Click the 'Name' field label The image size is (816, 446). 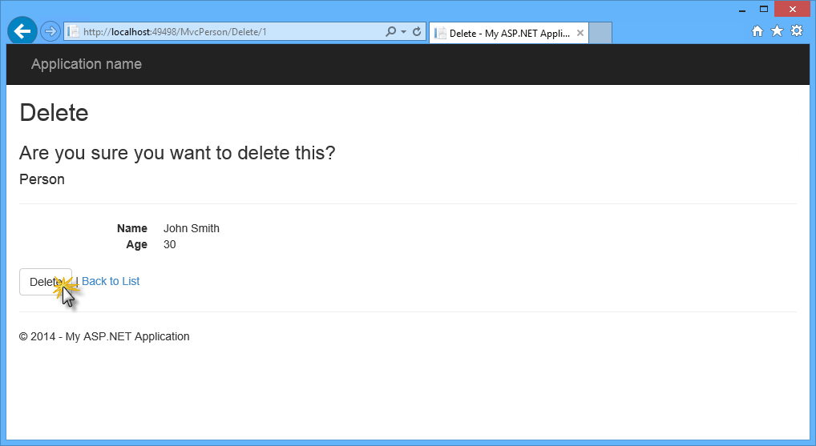point(132,228)
